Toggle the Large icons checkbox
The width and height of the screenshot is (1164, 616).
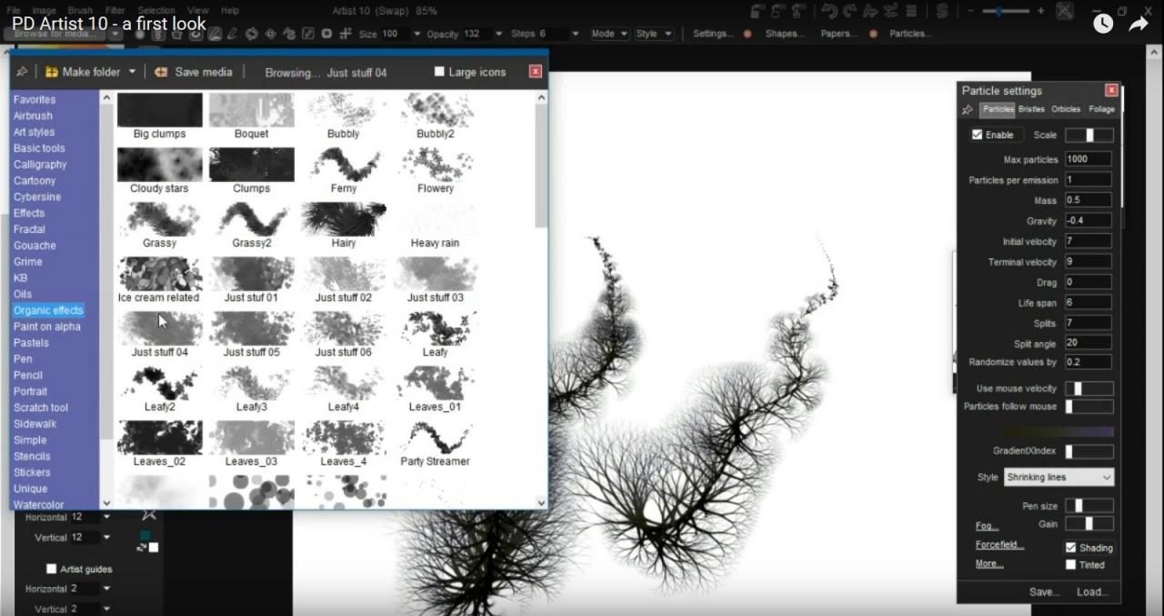(x=439, y=71)
